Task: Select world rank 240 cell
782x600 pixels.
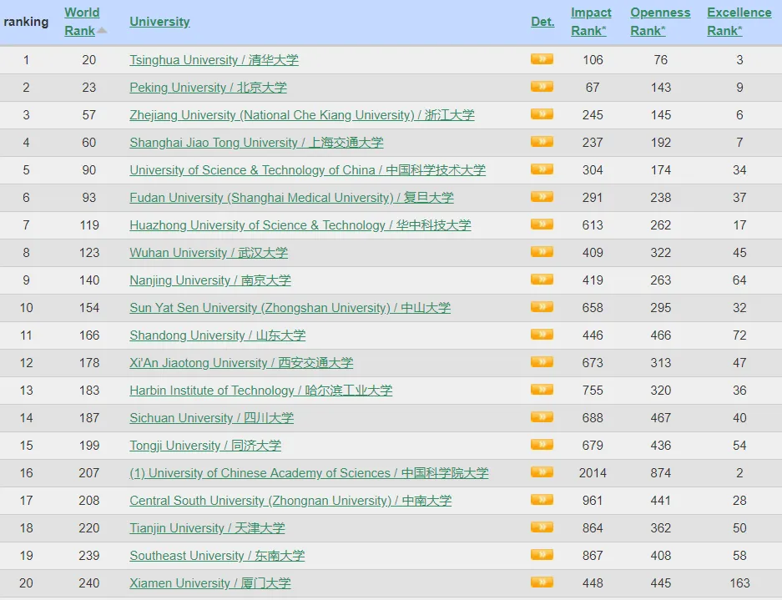Action: pyautogui.click(x=88, y=583)
